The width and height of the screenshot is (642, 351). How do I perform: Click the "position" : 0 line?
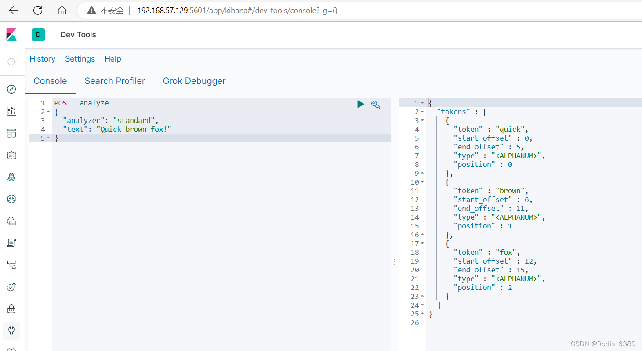(x=483, y=164)
